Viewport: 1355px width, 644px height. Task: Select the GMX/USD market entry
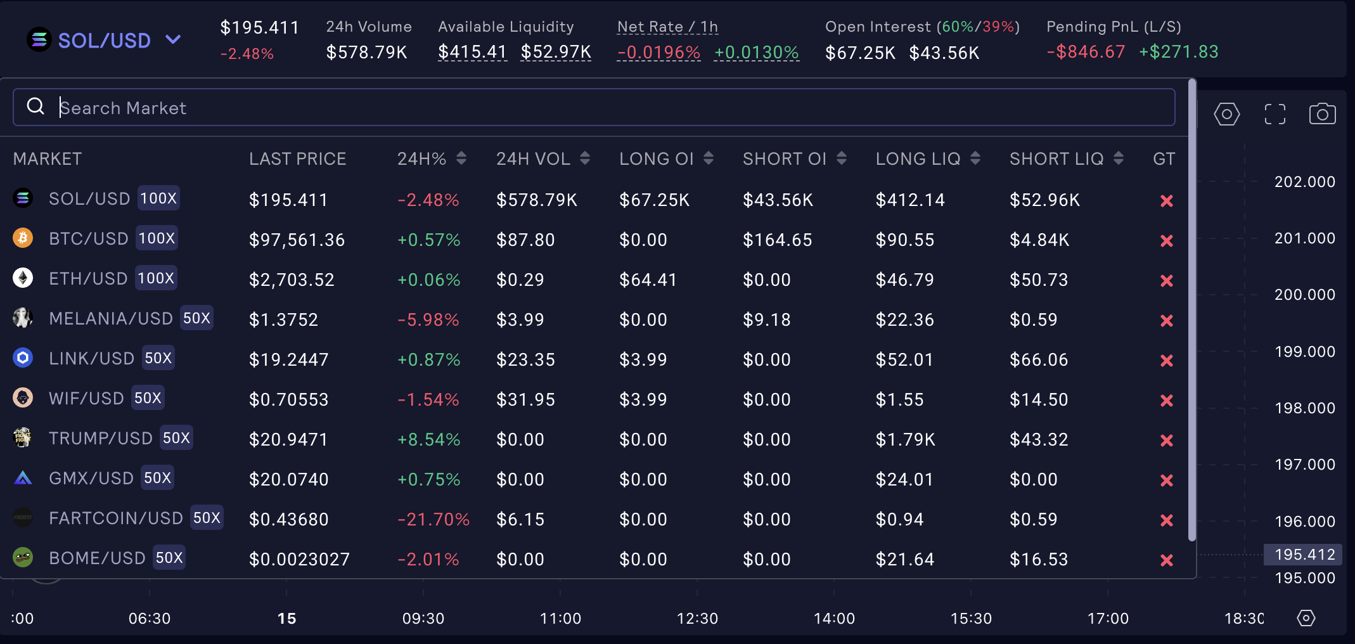click(x=92, y=479)
